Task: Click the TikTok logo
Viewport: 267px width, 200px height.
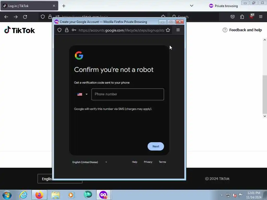Action: click(20, 30)
